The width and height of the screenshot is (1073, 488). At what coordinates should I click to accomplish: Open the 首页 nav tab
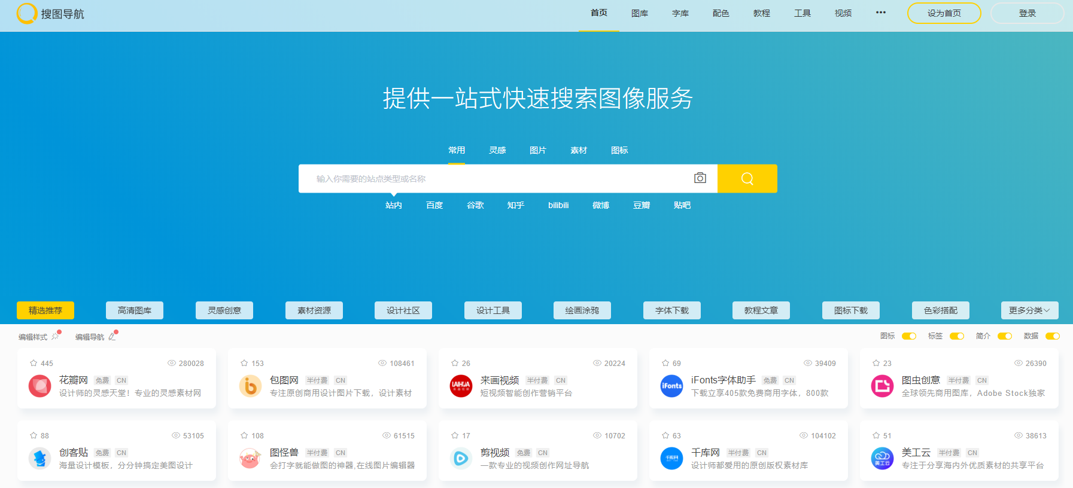coord(599,13)
